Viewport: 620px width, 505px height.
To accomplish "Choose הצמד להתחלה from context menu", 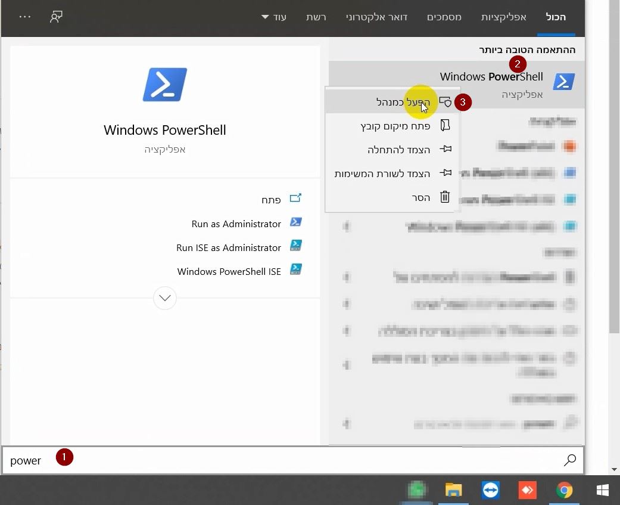I will [392, 150].
